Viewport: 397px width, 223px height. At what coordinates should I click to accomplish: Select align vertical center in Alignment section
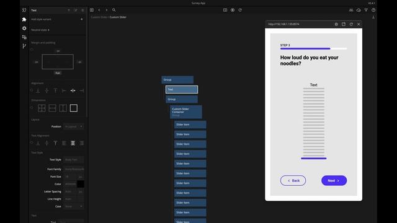[x=47, y=90]
